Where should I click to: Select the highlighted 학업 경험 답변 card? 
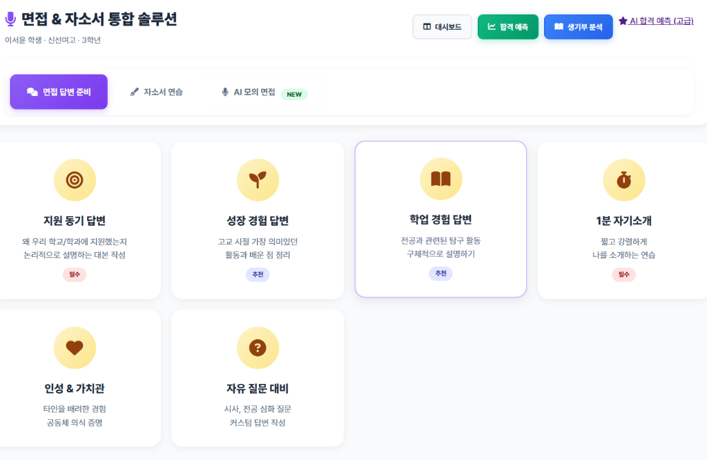(x=440, y=220)
